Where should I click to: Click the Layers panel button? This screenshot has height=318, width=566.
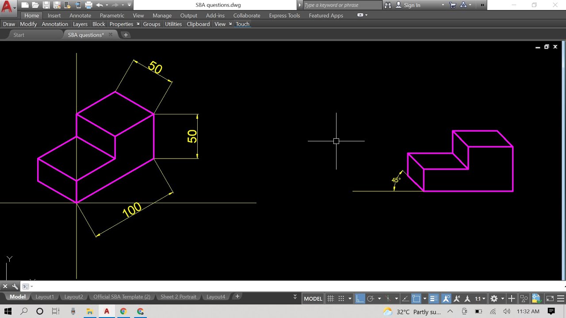point(80,24)
